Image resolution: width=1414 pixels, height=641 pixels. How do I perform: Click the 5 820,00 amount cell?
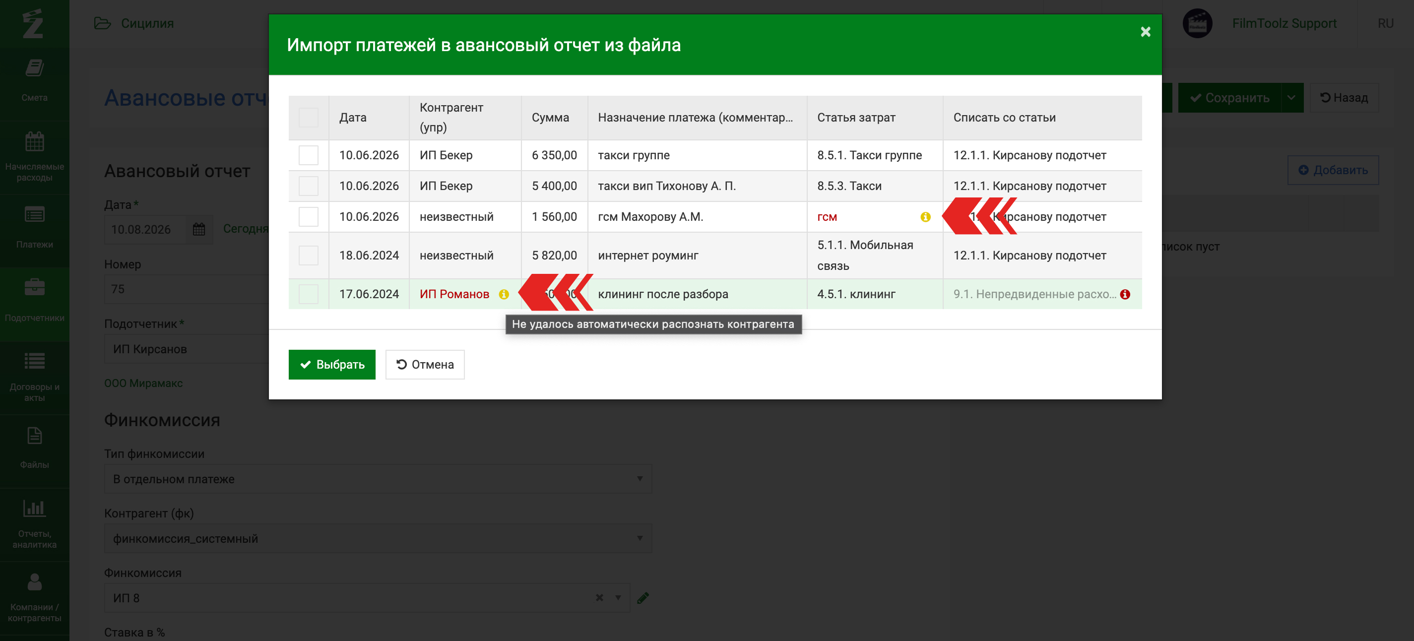click(554, 255)
